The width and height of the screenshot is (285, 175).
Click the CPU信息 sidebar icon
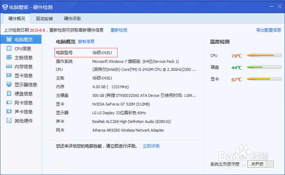pyautogui.click(x=9, y=48)
